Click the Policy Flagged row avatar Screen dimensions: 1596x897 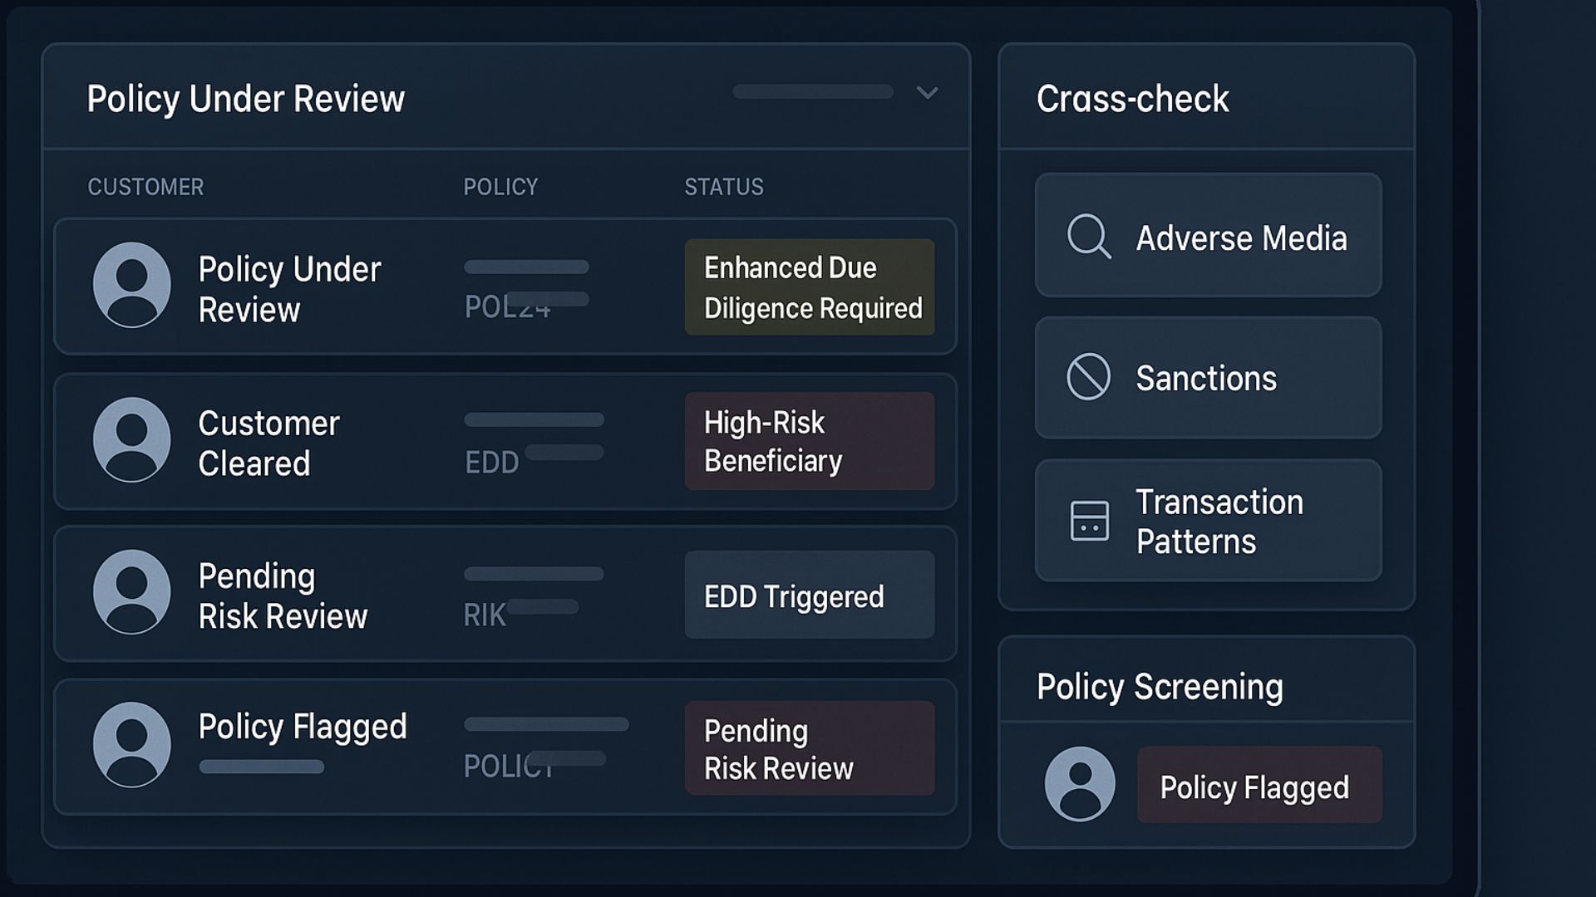[131, 745]
